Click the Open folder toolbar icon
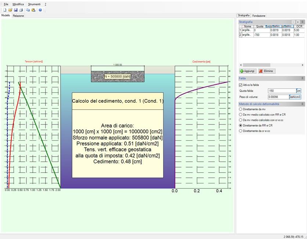307x239 pixels. (x=10, y=10)
